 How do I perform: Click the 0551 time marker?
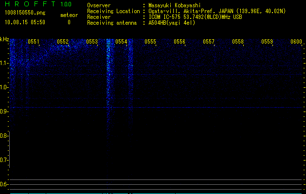(34, 42)
